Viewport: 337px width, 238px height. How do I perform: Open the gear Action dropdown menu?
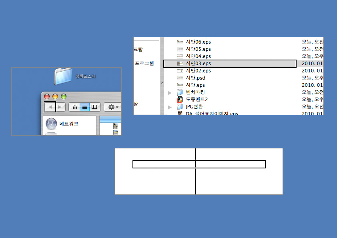(113, 107)
